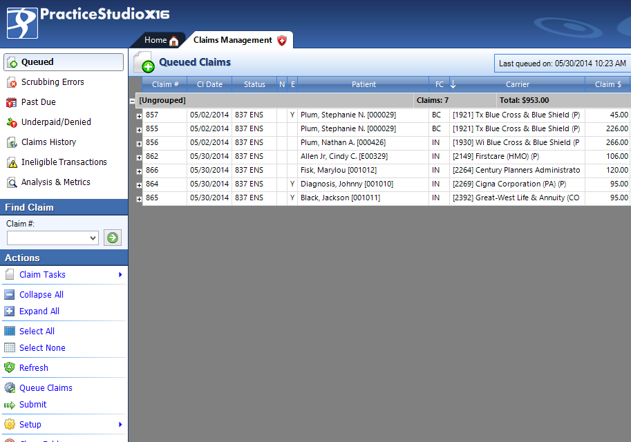Select the Underpaid/Denied icon
631x442 pixels.
coord(11,123)
